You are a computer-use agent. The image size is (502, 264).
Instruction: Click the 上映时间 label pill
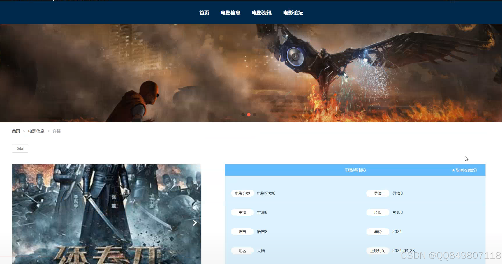pyautogui.click(x=378, y=251)
